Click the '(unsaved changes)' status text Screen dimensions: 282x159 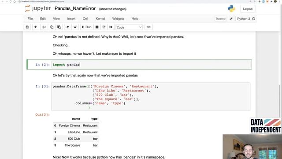click(113, 9)
